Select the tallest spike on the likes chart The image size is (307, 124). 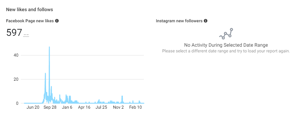49,48
